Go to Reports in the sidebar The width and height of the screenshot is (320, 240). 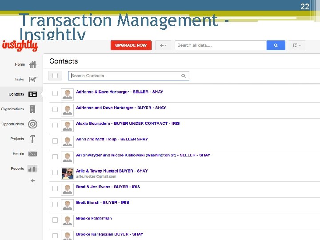[x=17, y=168]
